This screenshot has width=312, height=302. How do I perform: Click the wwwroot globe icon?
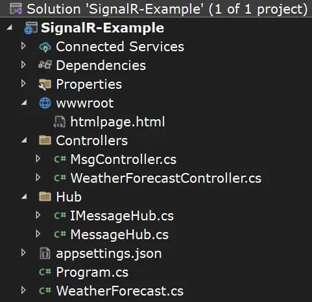pos(45,103)
